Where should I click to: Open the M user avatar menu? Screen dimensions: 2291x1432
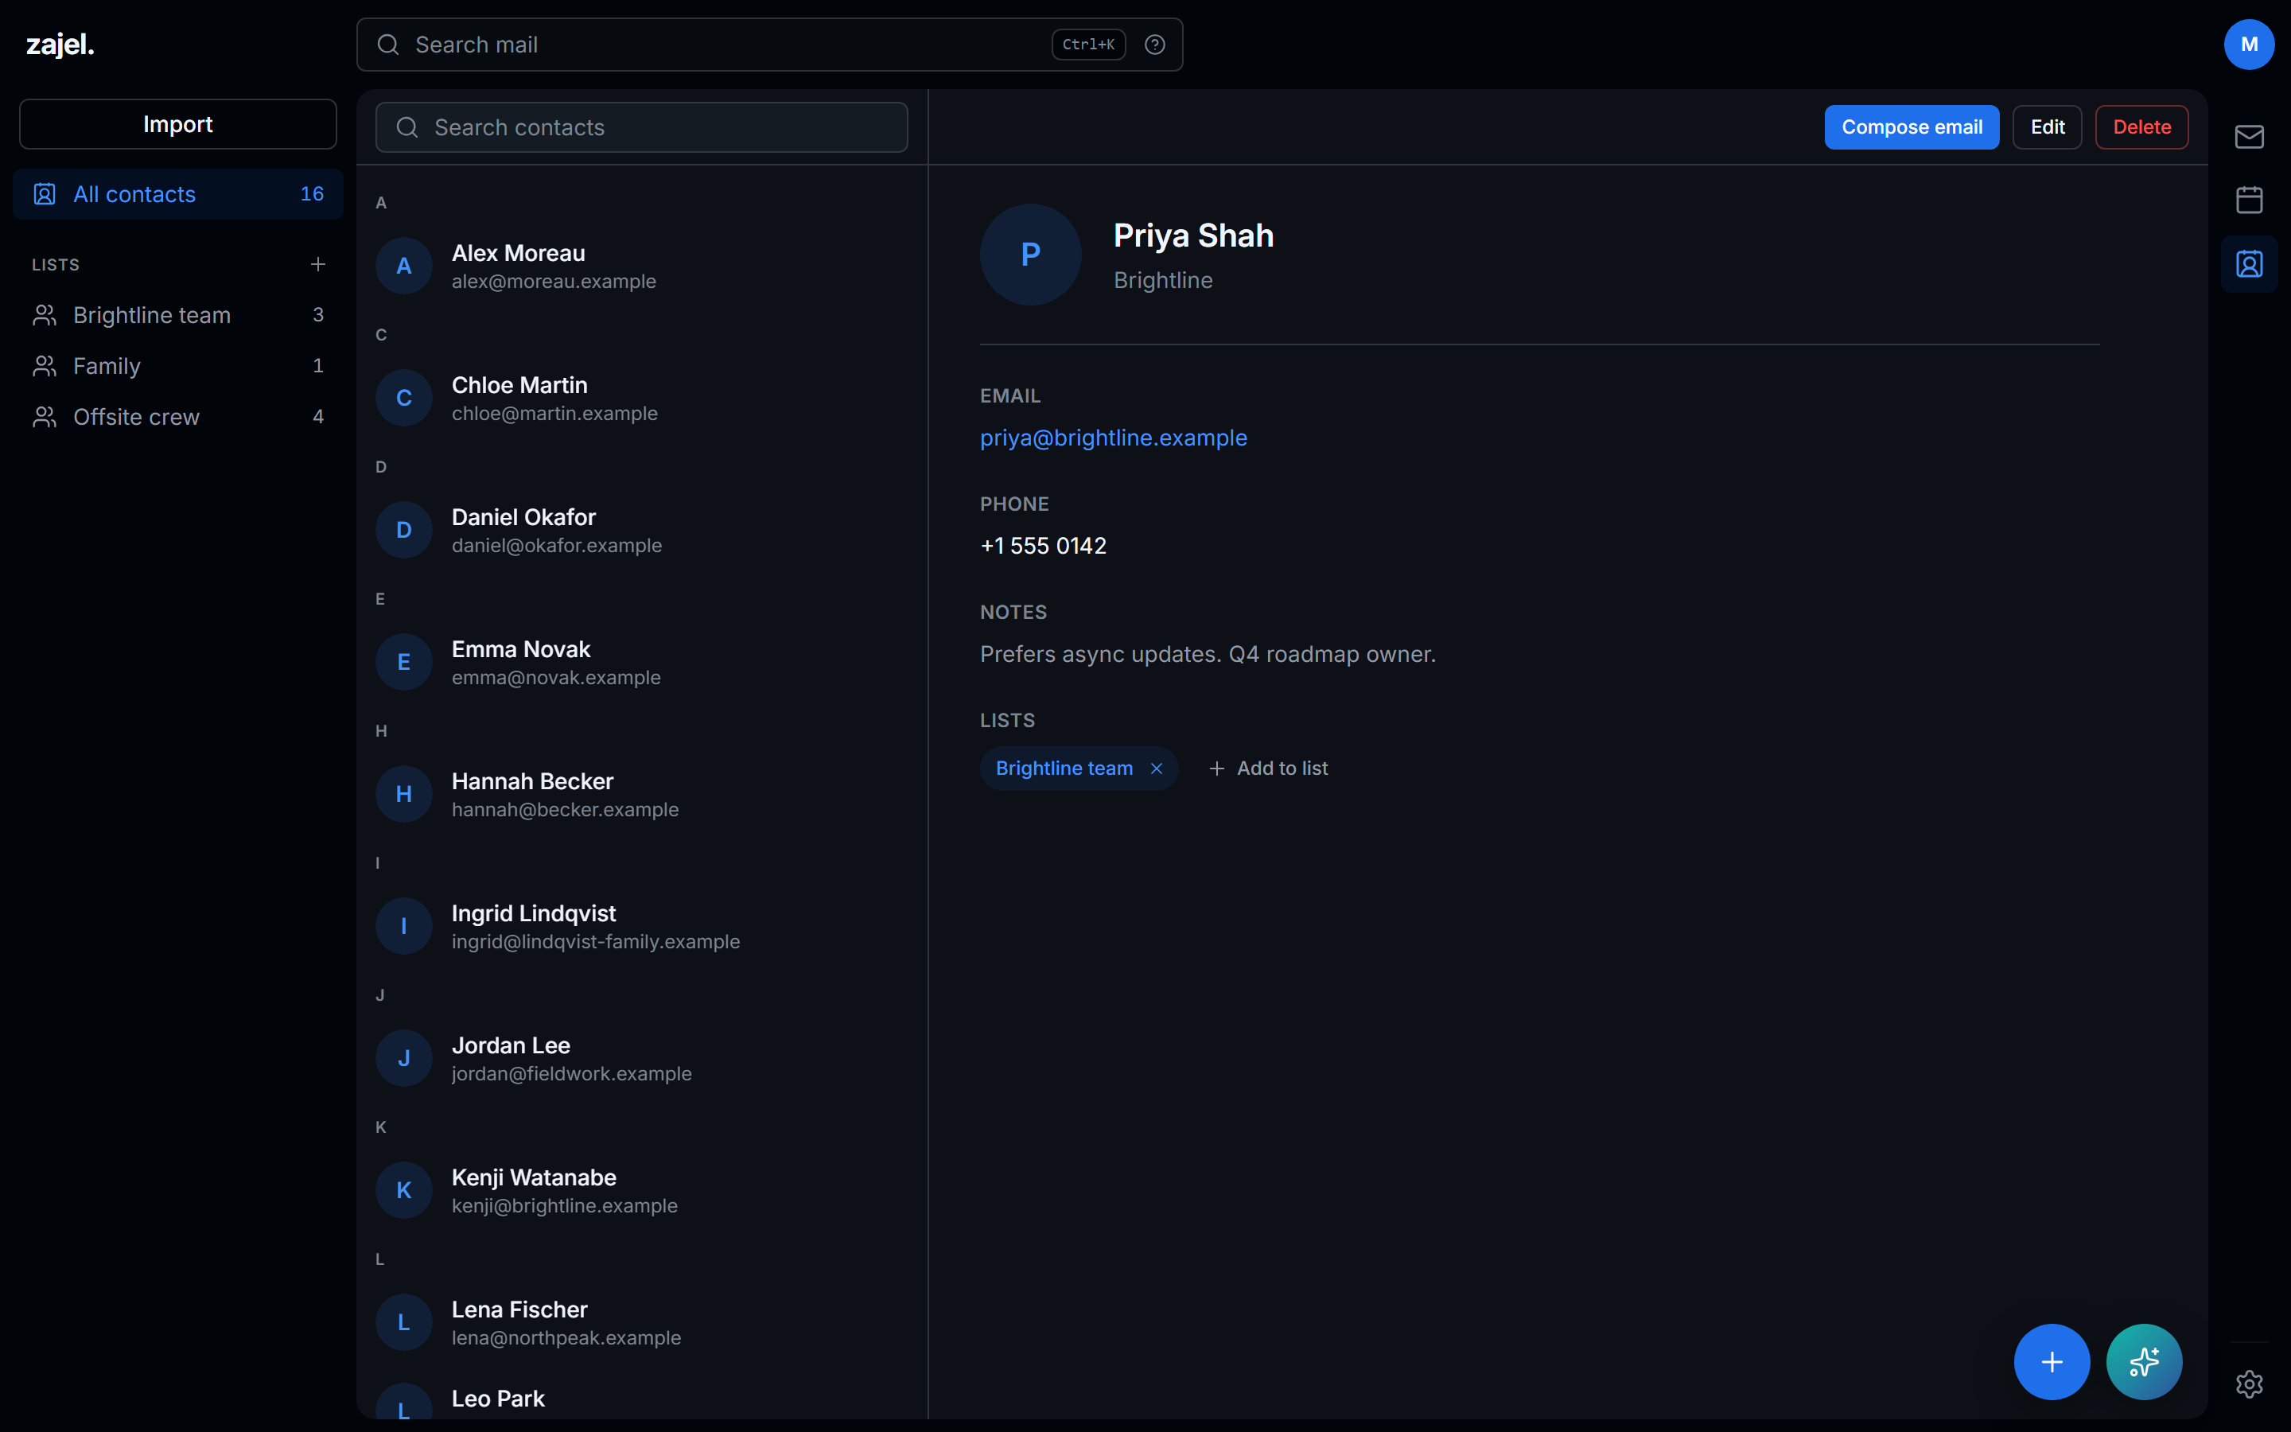click(x=2248, y=45)
